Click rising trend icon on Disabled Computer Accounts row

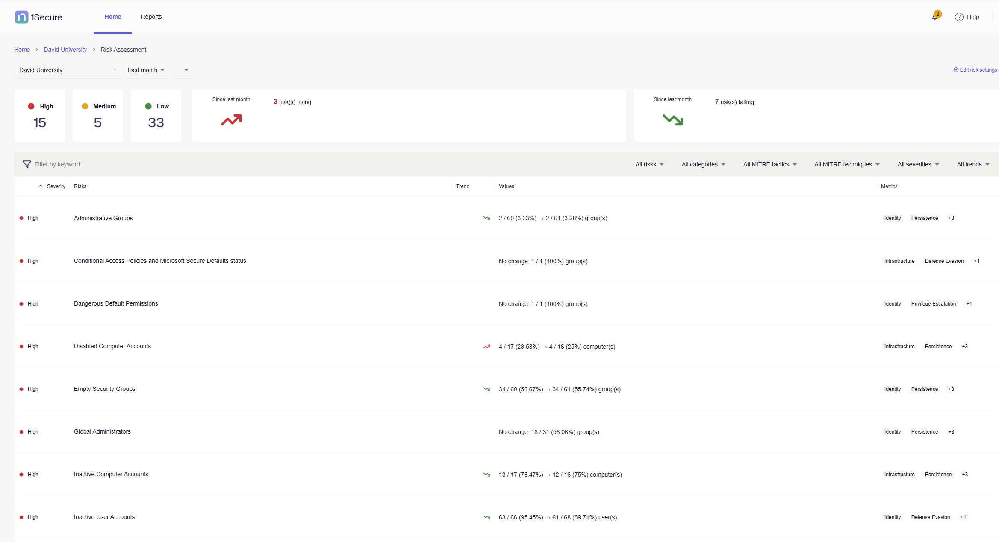[486, 347]
